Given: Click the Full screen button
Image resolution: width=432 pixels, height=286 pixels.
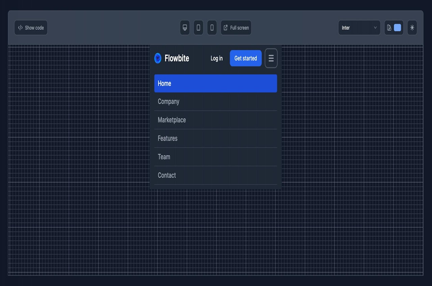Looking at the screenshot, I should point(236,28).
